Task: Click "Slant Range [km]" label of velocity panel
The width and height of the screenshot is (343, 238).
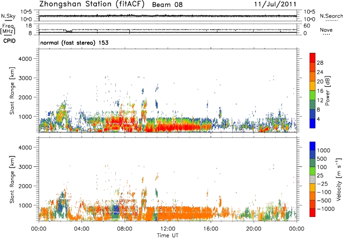Action: [12, 180]
